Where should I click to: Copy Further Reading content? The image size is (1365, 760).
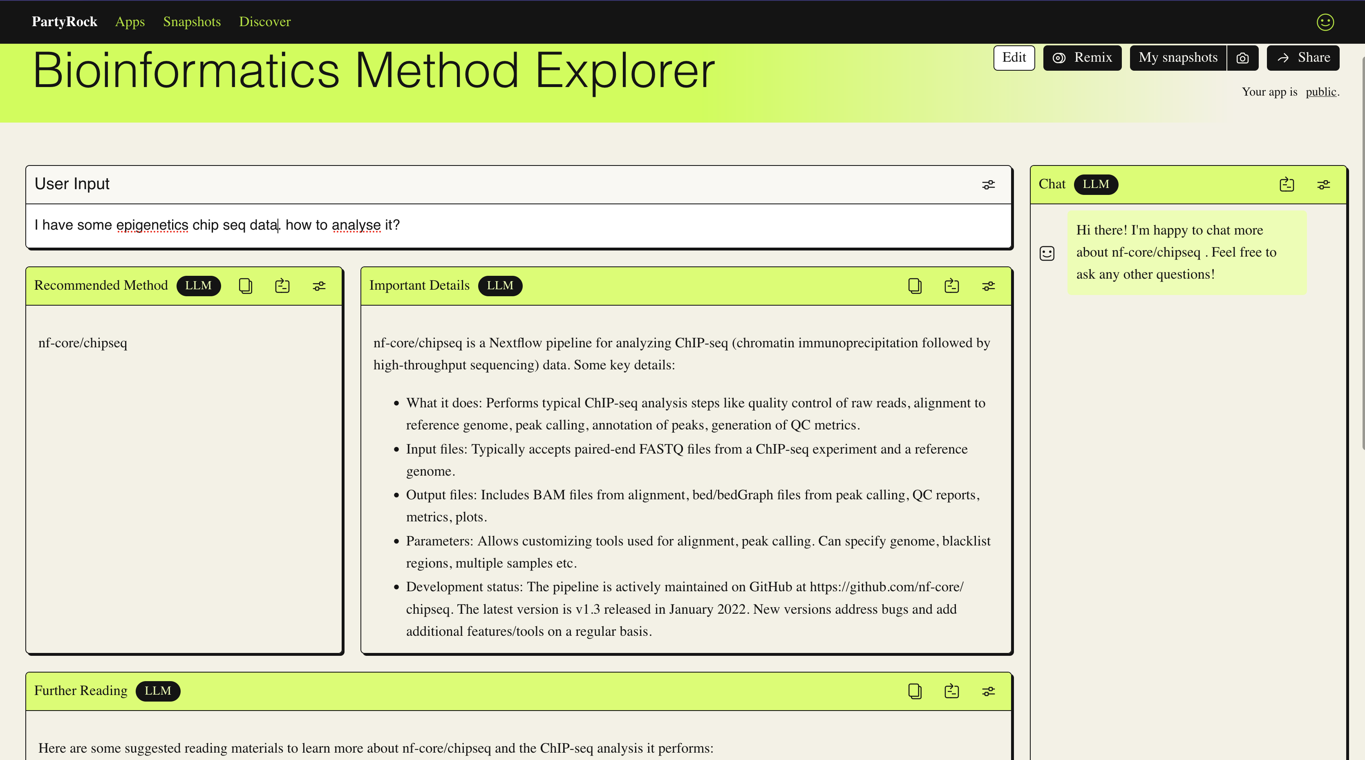click(915, 691)
